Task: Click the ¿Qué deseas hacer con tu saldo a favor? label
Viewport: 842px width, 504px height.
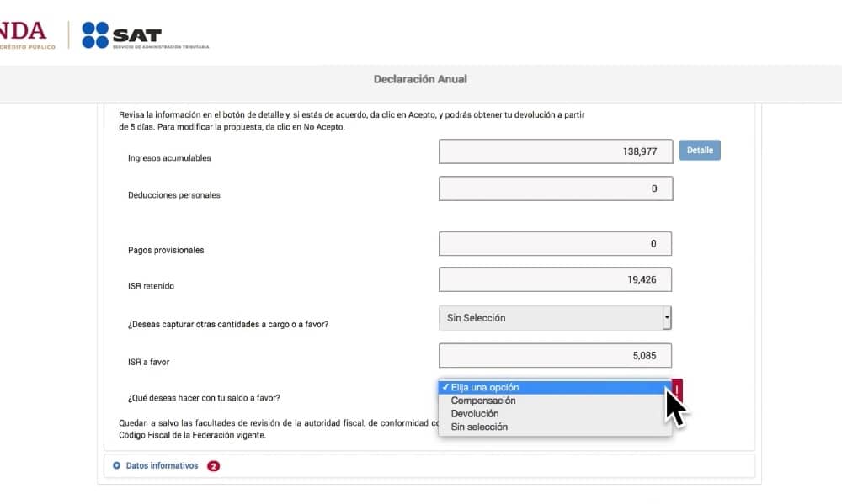Action: 204,398
